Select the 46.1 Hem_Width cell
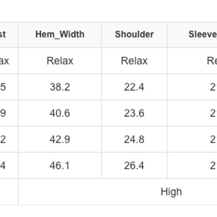This screenshot has height=217, width=217. [x=60, y=165]
